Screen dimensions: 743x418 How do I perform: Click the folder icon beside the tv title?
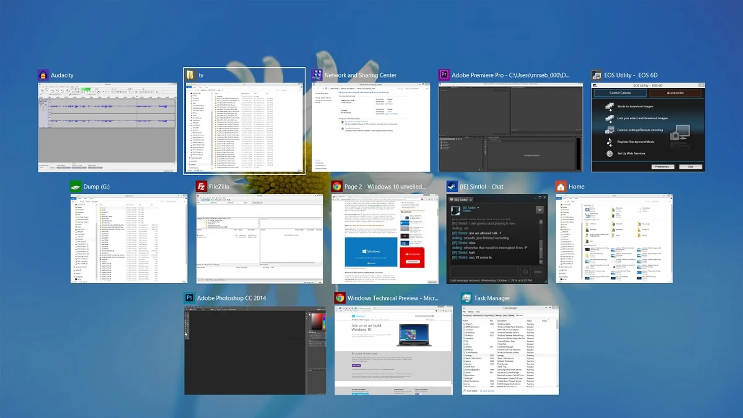click(190, 75)
